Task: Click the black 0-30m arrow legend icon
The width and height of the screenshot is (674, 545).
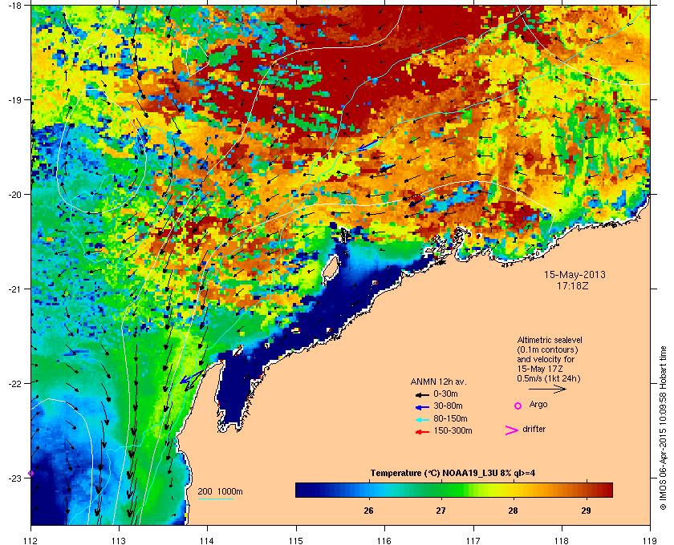Action: [420, 394]
